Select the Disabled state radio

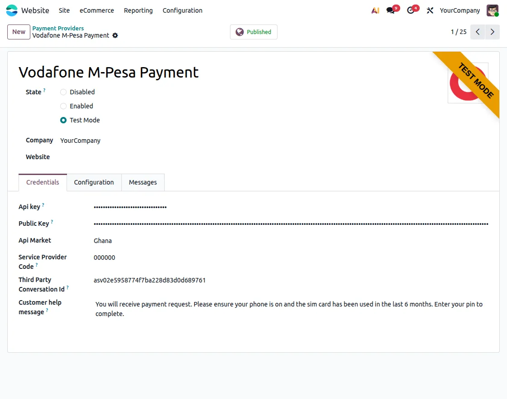click(x=63, y=92)
